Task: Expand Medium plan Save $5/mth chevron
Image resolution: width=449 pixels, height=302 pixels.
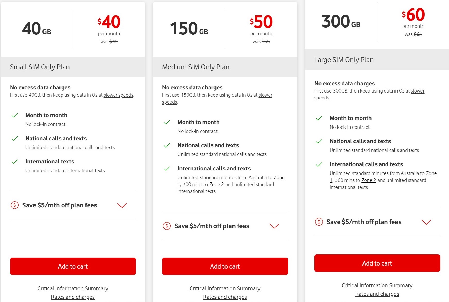Action: 274,226
